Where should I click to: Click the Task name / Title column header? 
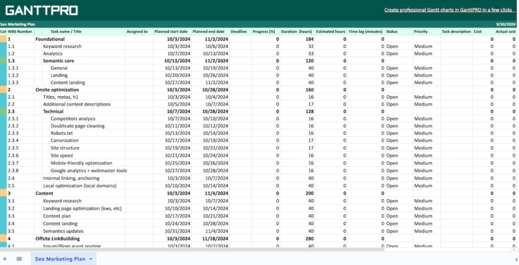tap(66, 31)
